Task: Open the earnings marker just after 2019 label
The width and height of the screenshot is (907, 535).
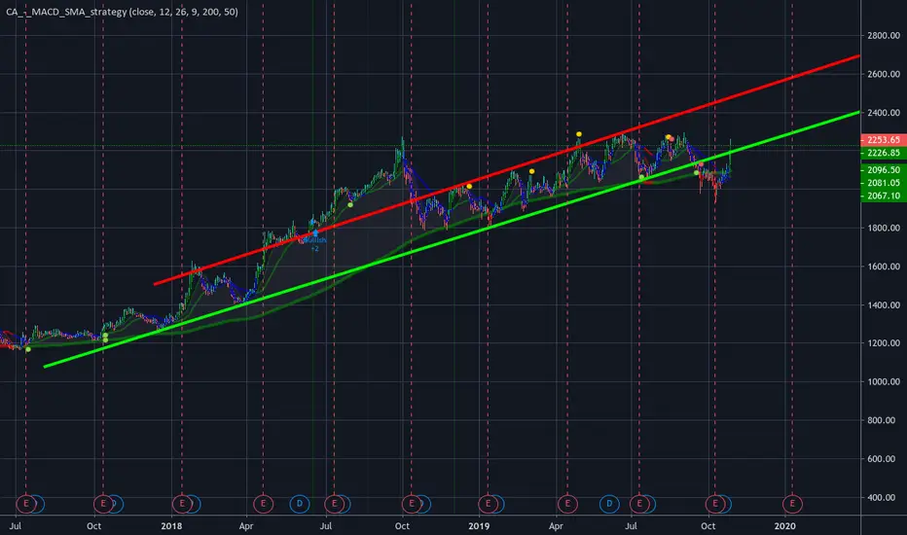Action: click(x=489, y=504)
